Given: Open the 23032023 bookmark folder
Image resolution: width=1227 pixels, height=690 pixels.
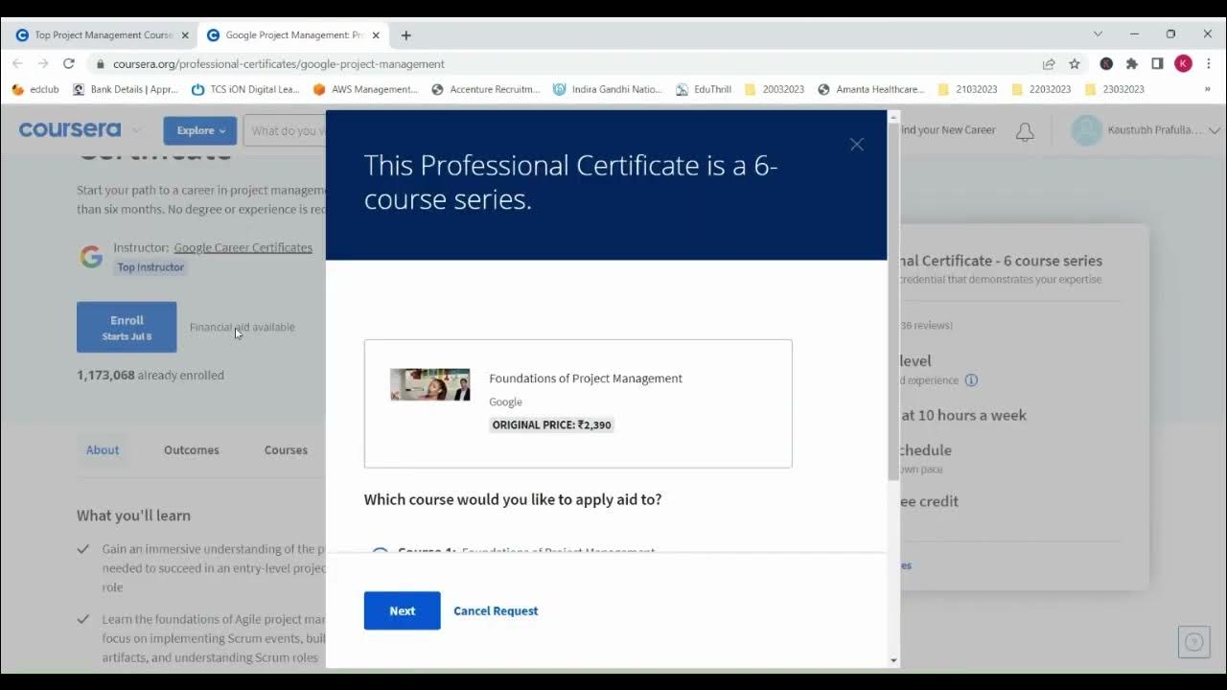Looking at the screenshot, I should point(1115,89).
